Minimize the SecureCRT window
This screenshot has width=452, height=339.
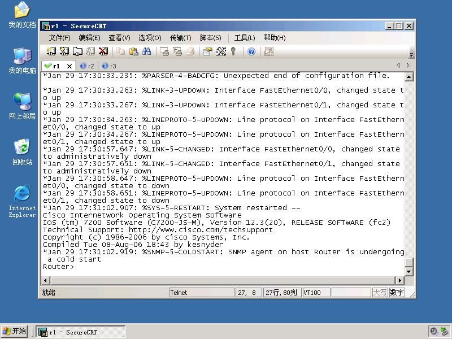[389, 26]
